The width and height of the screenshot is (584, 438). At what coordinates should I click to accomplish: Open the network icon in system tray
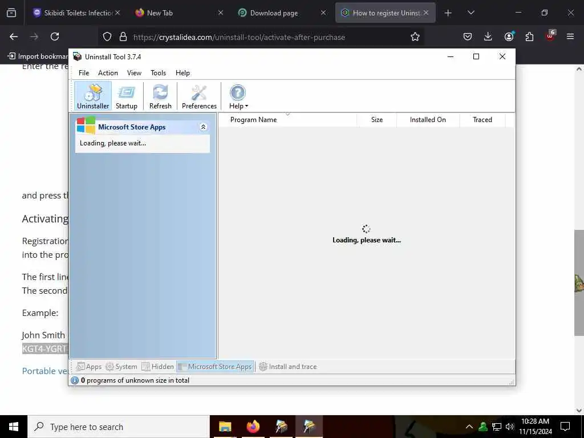pyautogui.click(x=497, y=427)
